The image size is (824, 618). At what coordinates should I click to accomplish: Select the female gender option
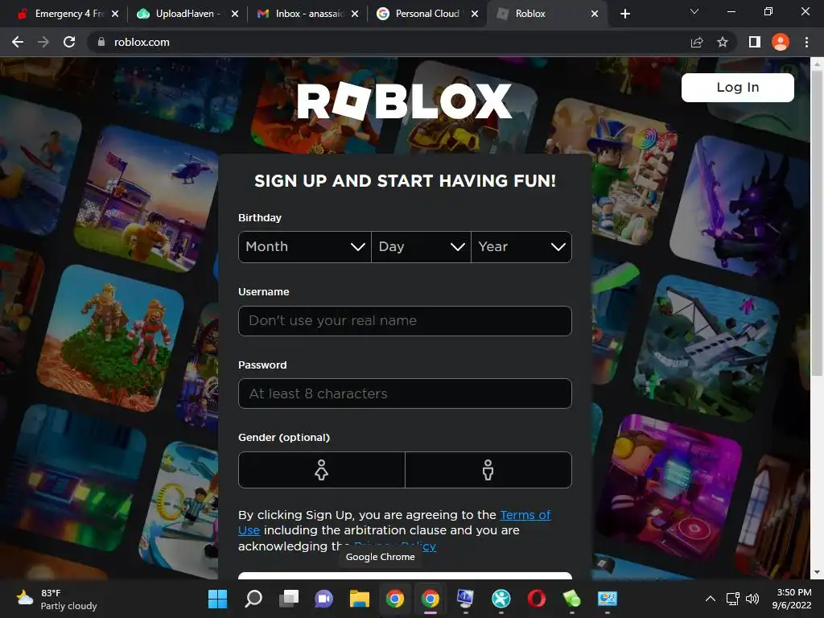click(x=322, y=470)
